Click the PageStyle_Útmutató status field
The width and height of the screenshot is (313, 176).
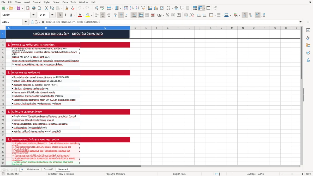[116, 174]
